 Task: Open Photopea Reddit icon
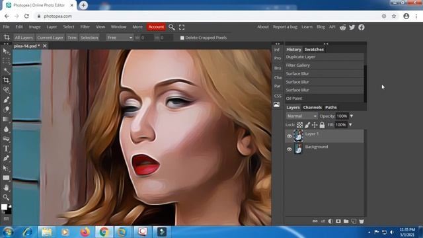[x=343, y=27]
